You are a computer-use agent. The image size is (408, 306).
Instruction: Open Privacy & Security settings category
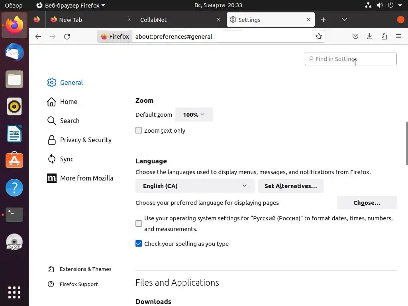(86, 140)
